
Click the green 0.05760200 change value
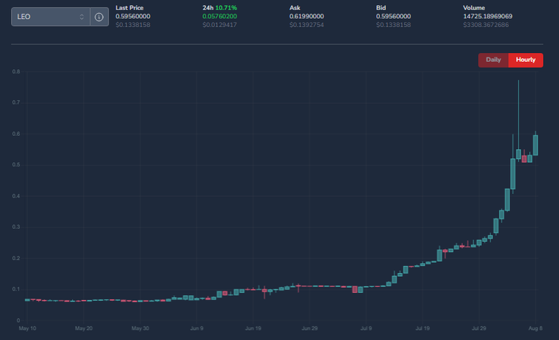point(220,17)
